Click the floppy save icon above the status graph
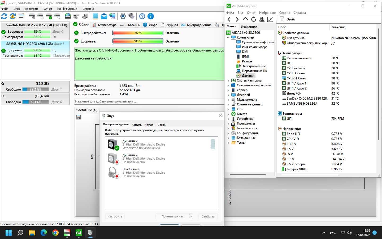Image resolution: width=382 pixels, height=239 pixels. click(79, 117)
